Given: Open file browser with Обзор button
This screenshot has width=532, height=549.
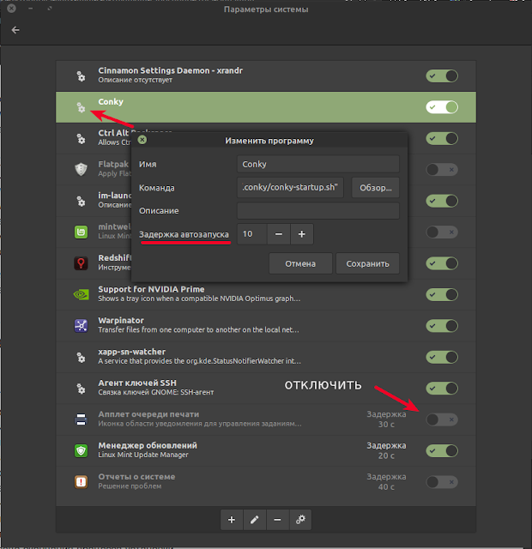Looking at the screenshot, I should 376,188.
